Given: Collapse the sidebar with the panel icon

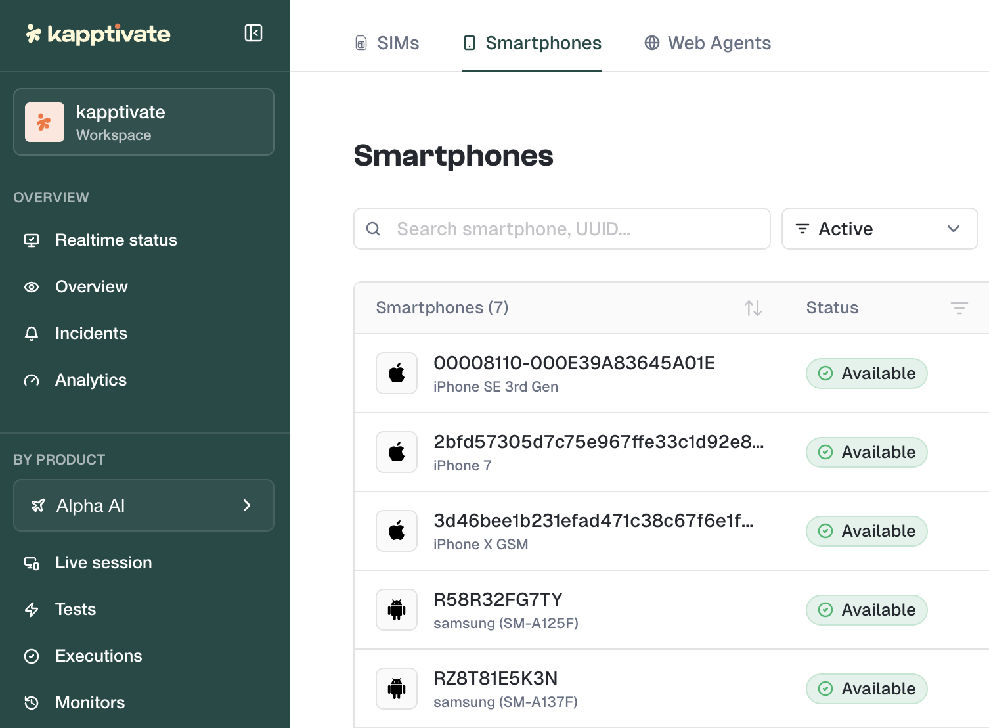Looking at the screenshot, I should coord(253,33).
